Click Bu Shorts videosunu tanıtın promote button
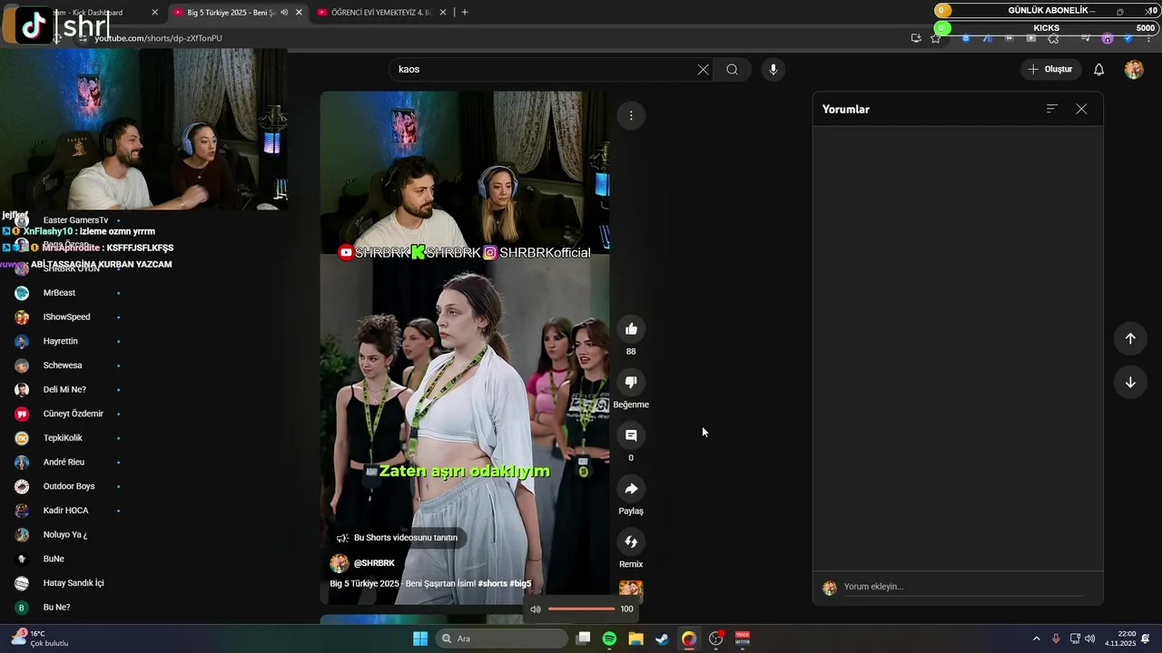 click(397, 538)
